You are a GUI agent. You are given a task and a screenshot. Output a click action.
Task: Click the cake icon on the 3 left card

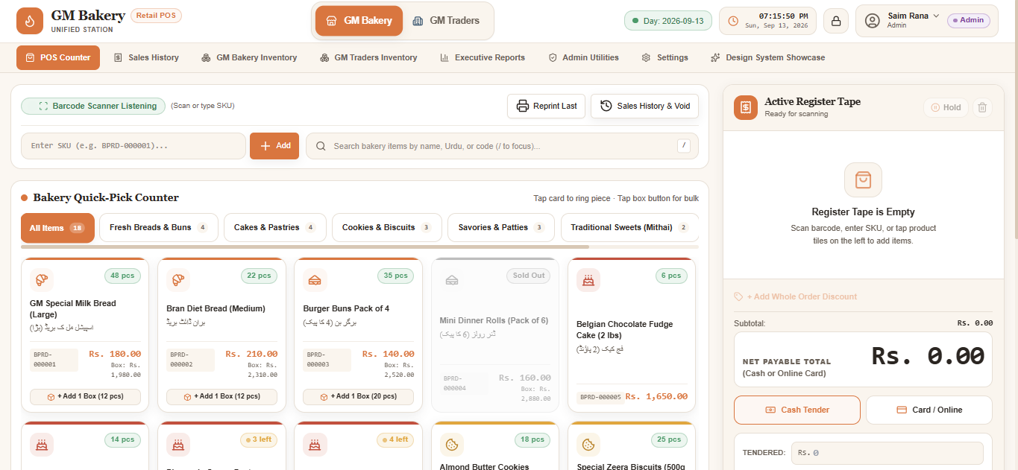click(178, 445)
